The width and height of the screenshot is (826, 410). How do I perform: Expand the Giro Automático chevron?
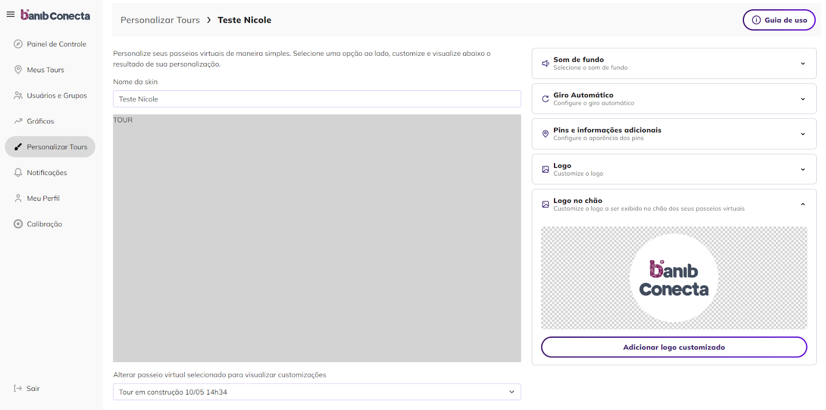point(803,99)
